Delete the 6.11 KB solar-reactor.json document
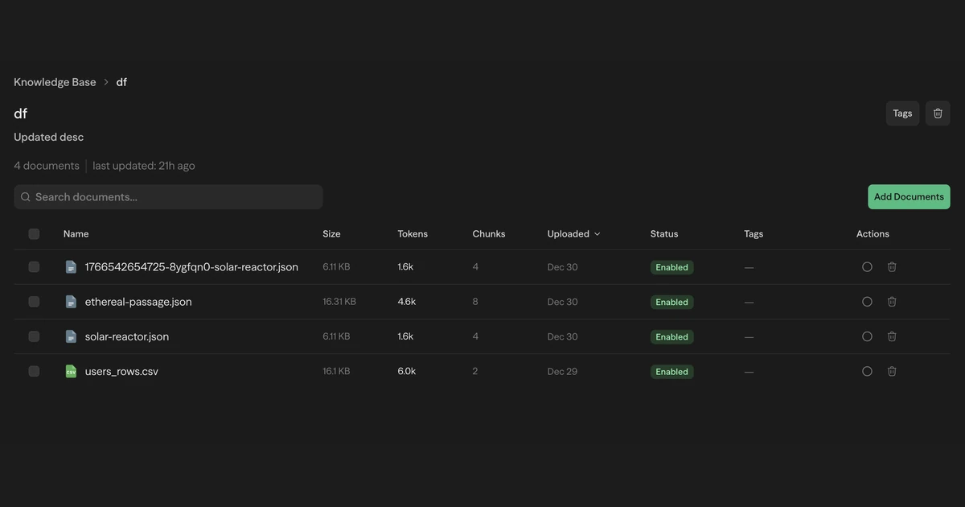 coord(892,336)
